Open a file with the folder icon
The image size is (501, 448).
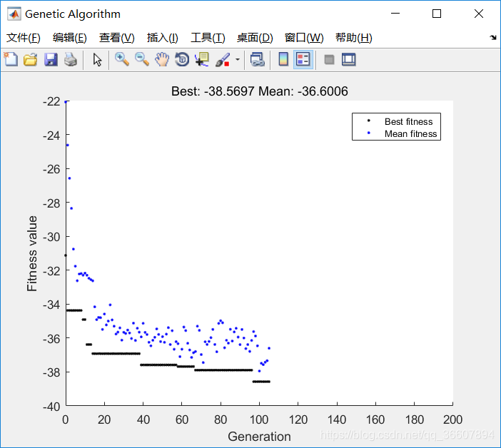(x=31, y=60)
